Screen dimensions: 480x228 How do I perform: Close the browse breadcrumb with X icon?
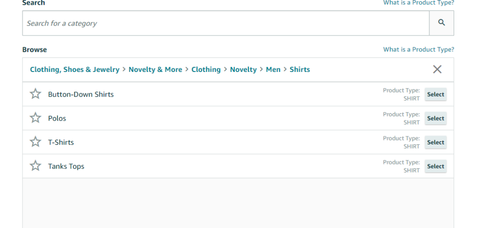click(x=437, y=70)
